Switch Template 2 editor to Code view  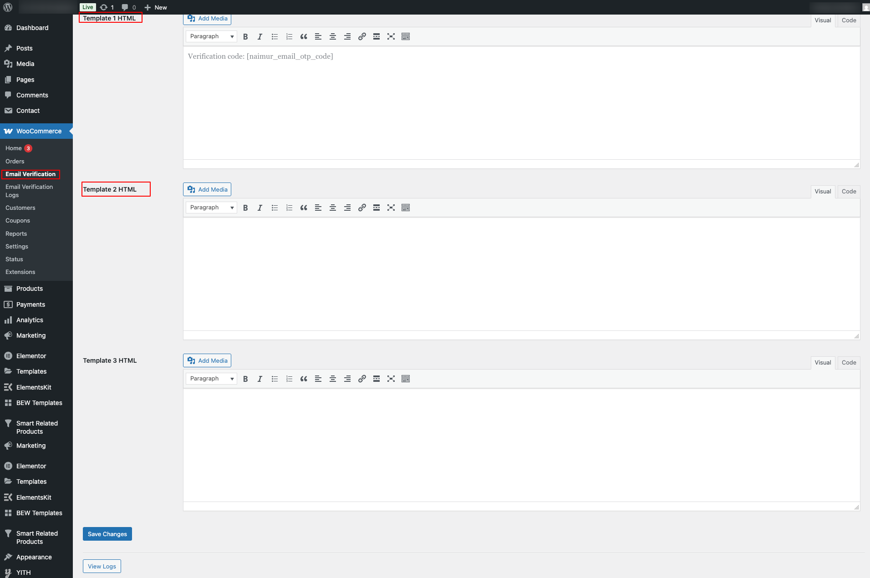point(848,191)
